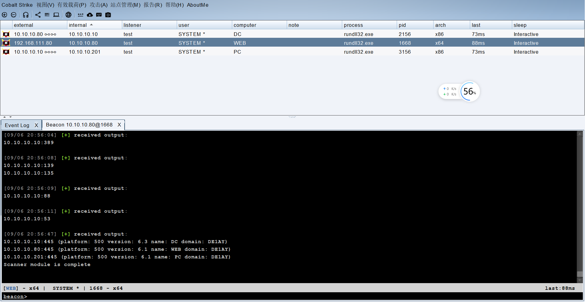The height and width of the screenshot is (302, 585).
Task: Click beacon icon of WEB session row
Action: pyautogui.click(x=6, y=43)
